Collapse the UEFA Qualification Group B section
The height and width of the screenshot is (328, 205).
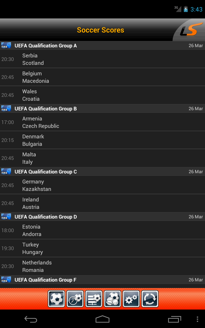[x=102, y=108]
